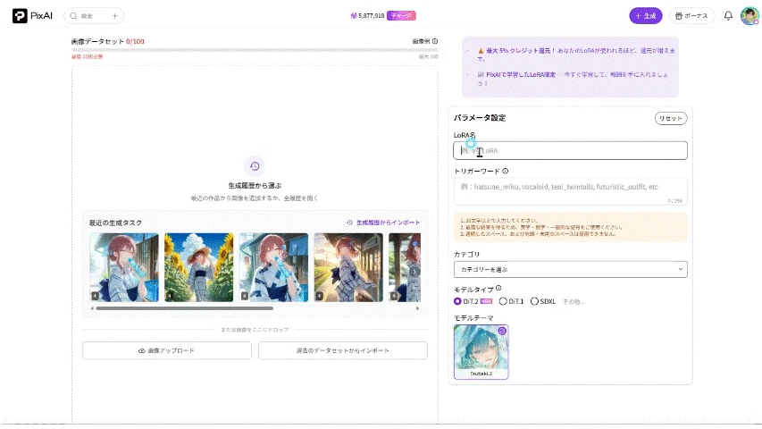Click the plus icon inside the search box
The width and height of the screenshot is (762, 429).
[115, 16]
